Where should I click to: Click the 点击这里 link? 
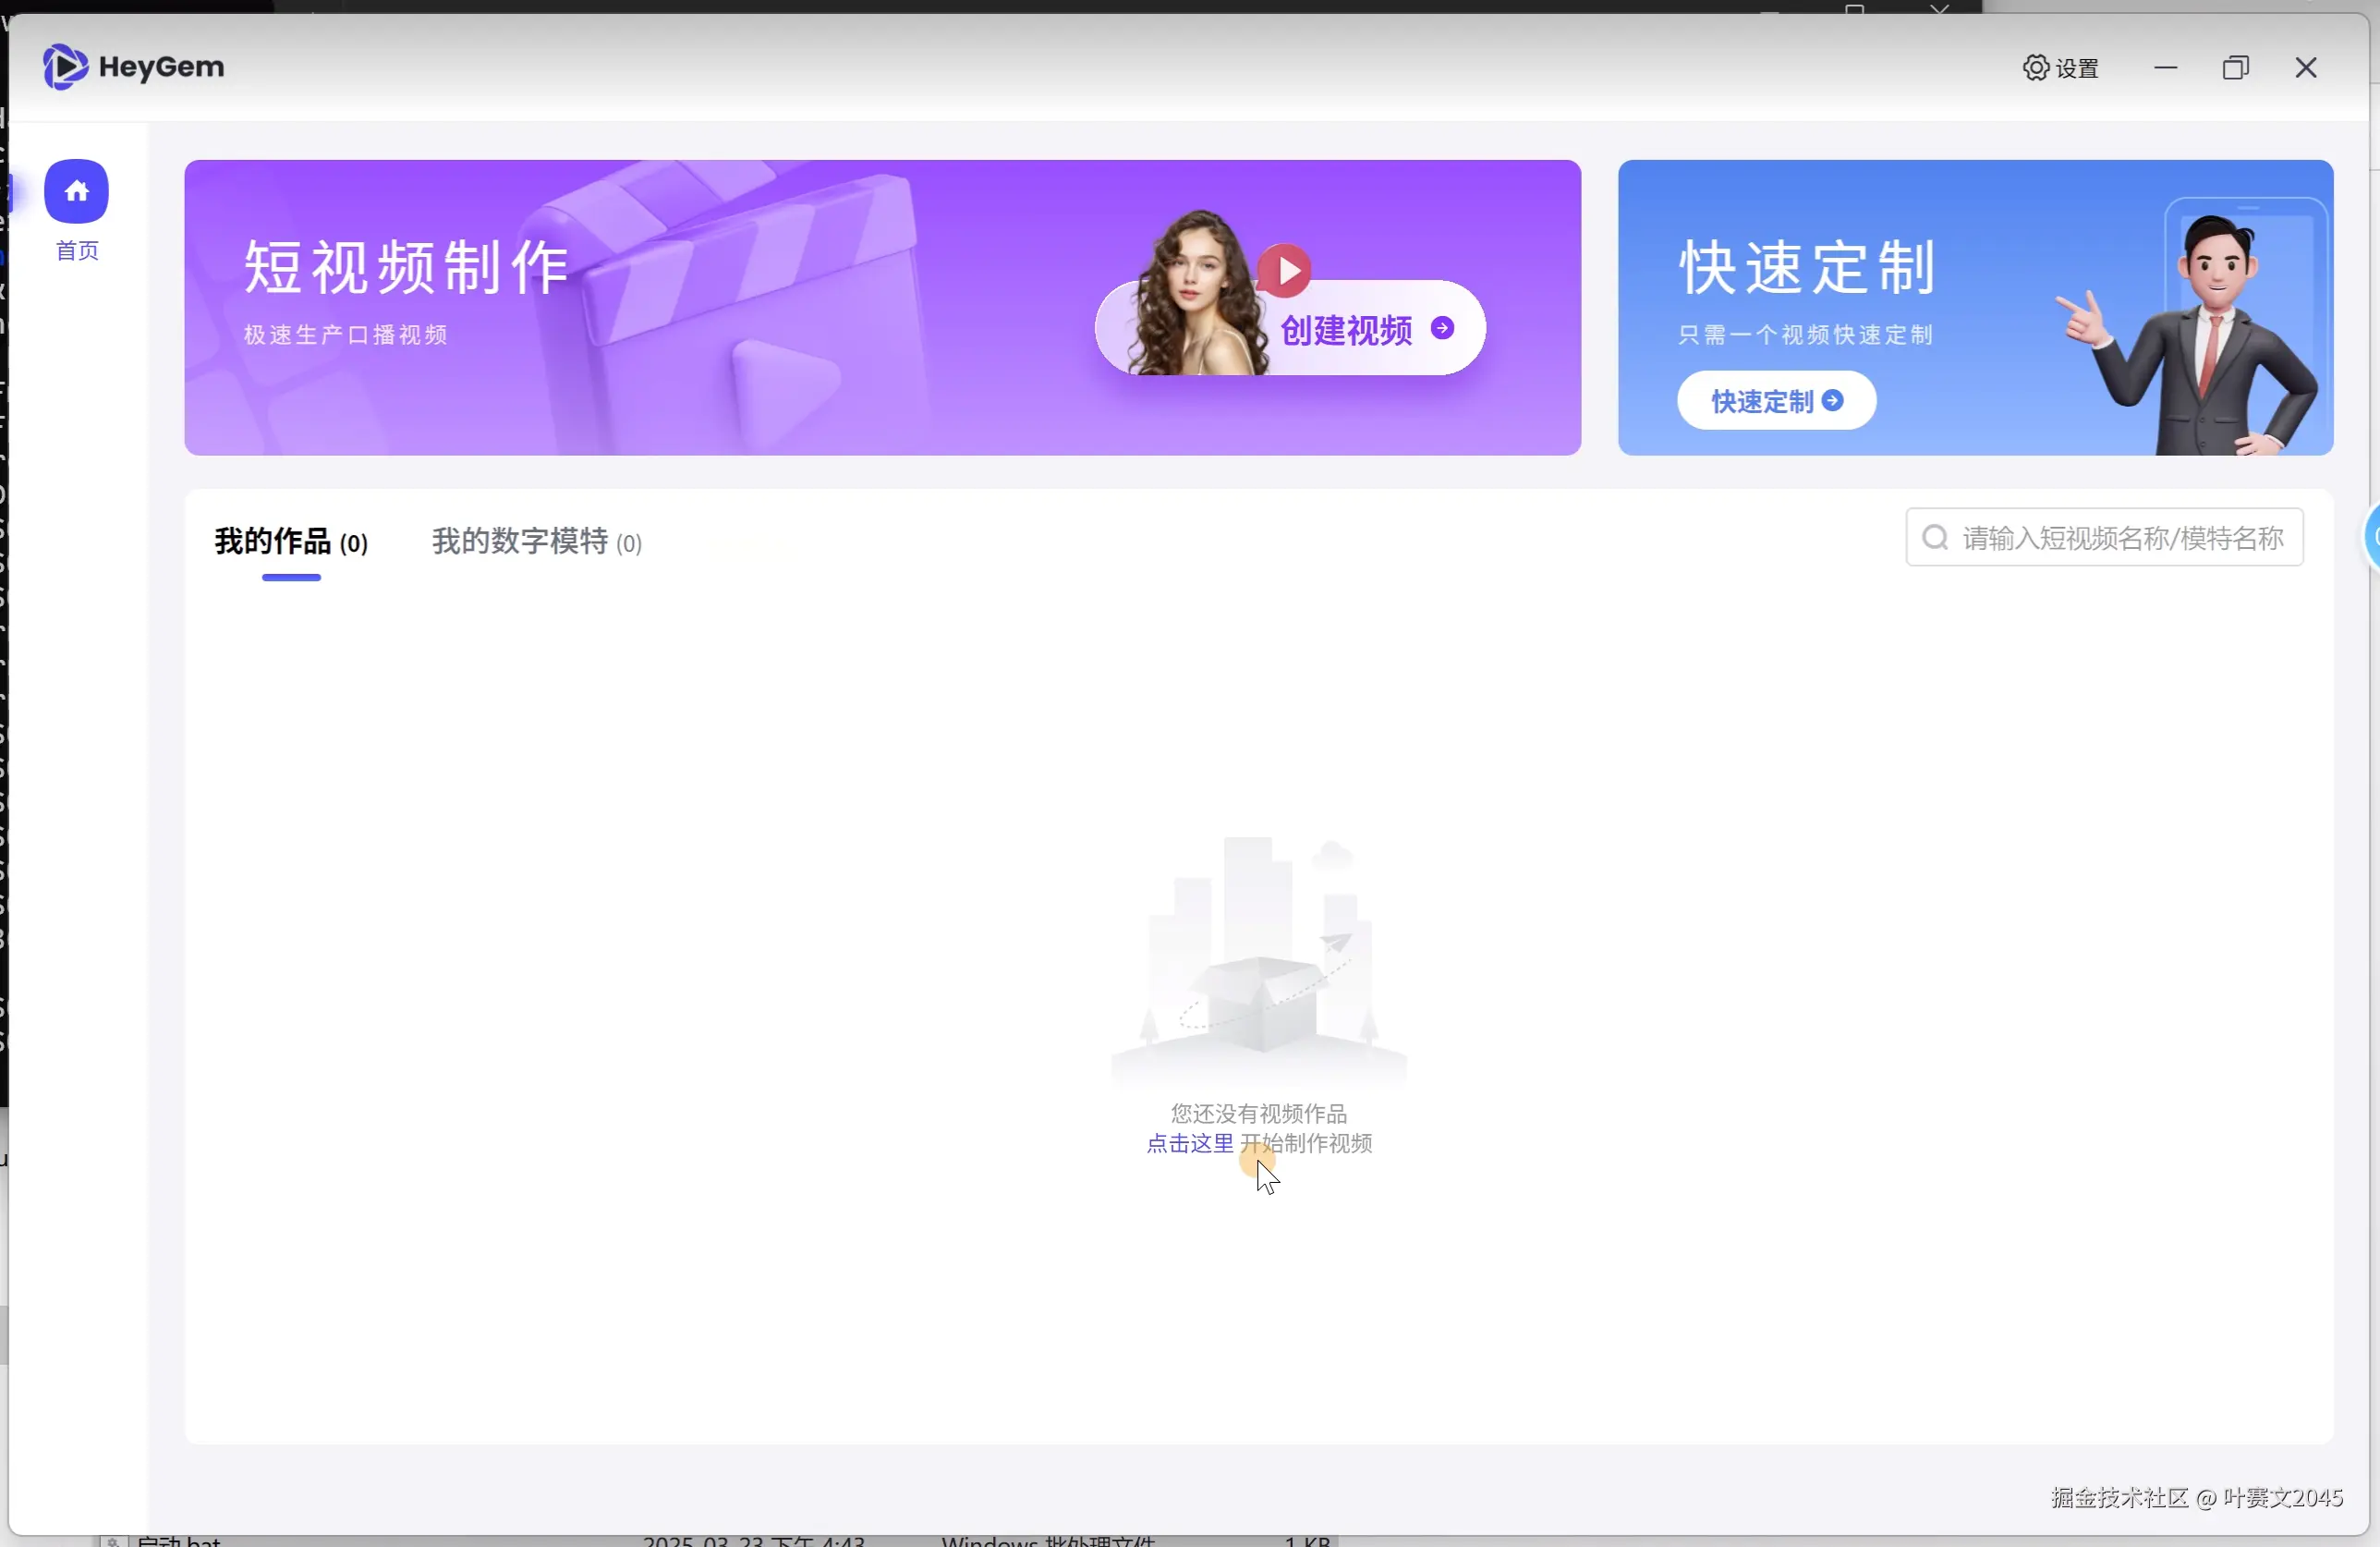pos(1189,1143)
